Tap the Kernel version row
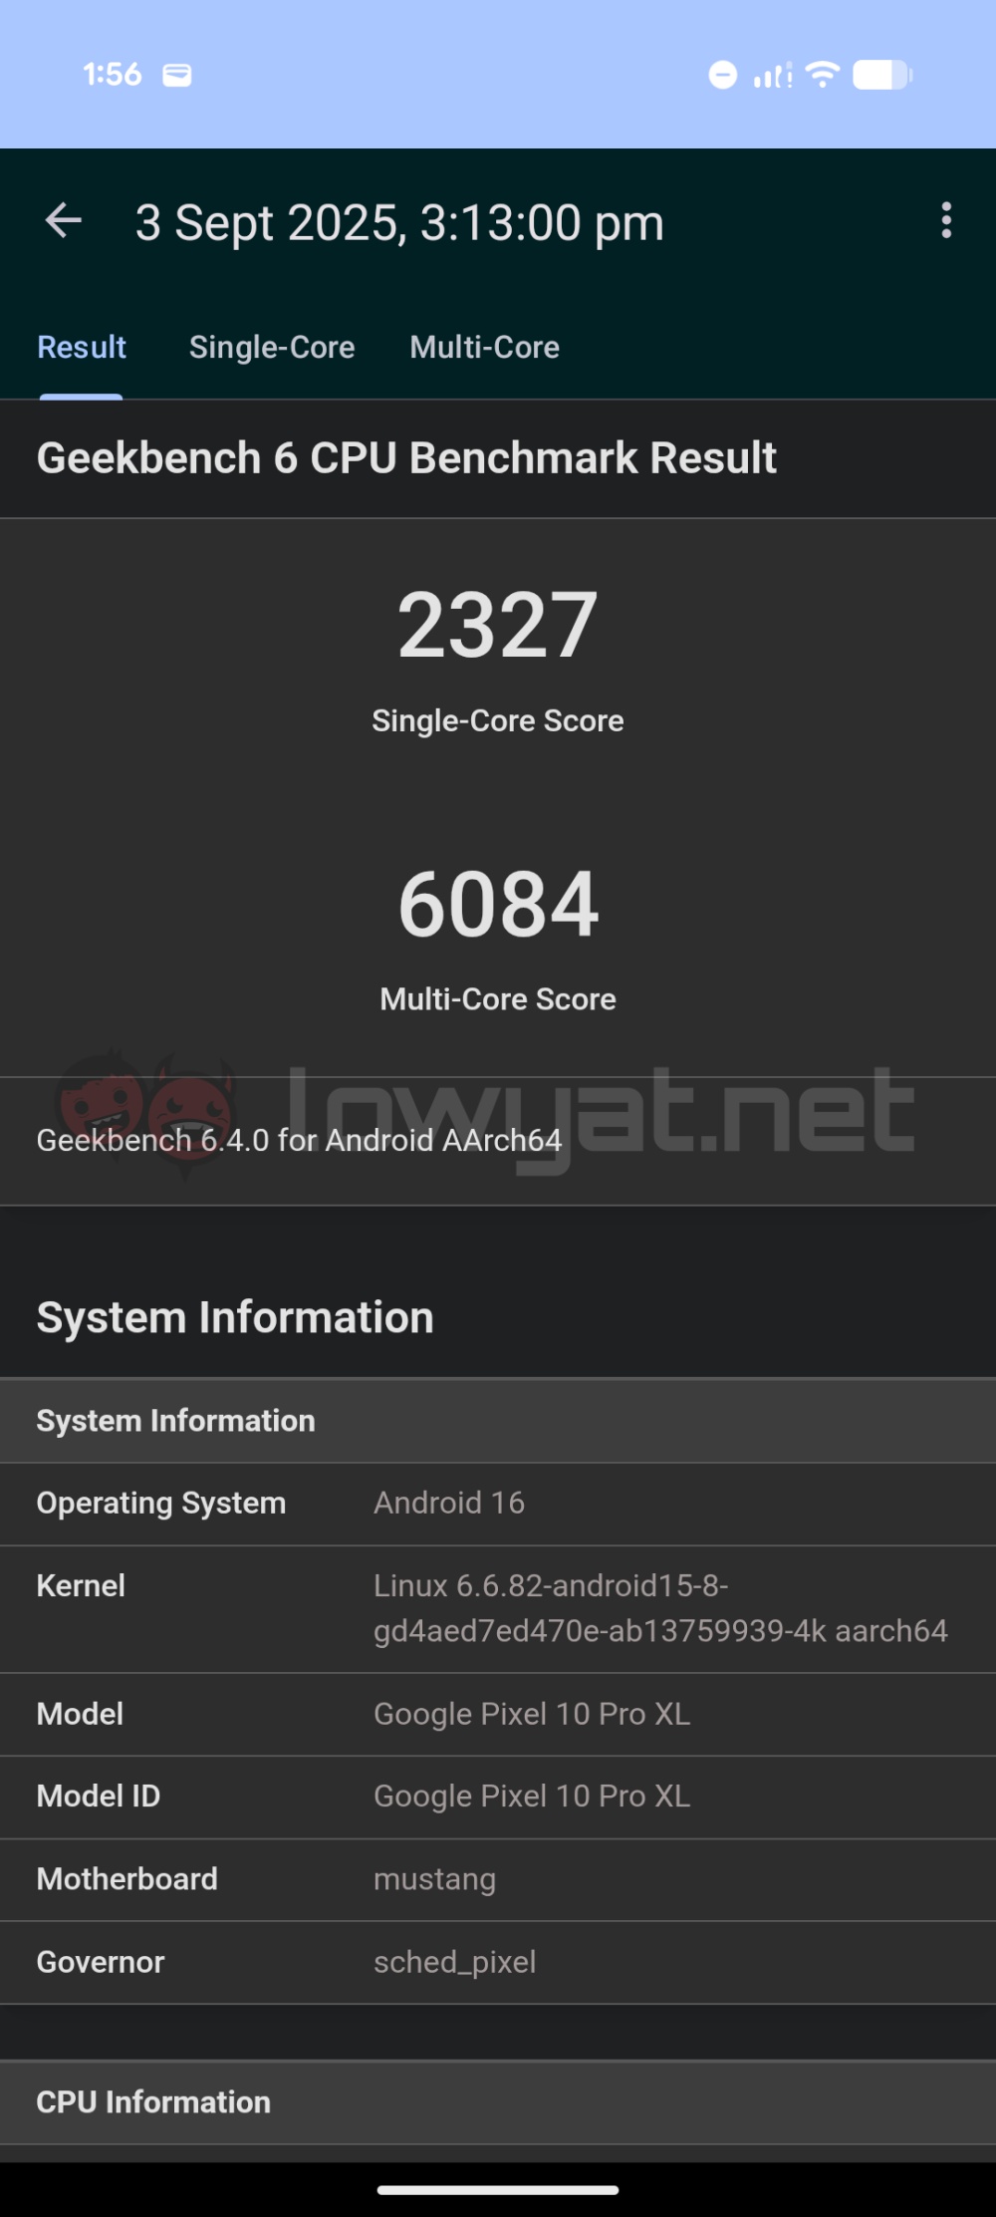The width and height of the screenshot is (996, 2217). [498, 1609]
